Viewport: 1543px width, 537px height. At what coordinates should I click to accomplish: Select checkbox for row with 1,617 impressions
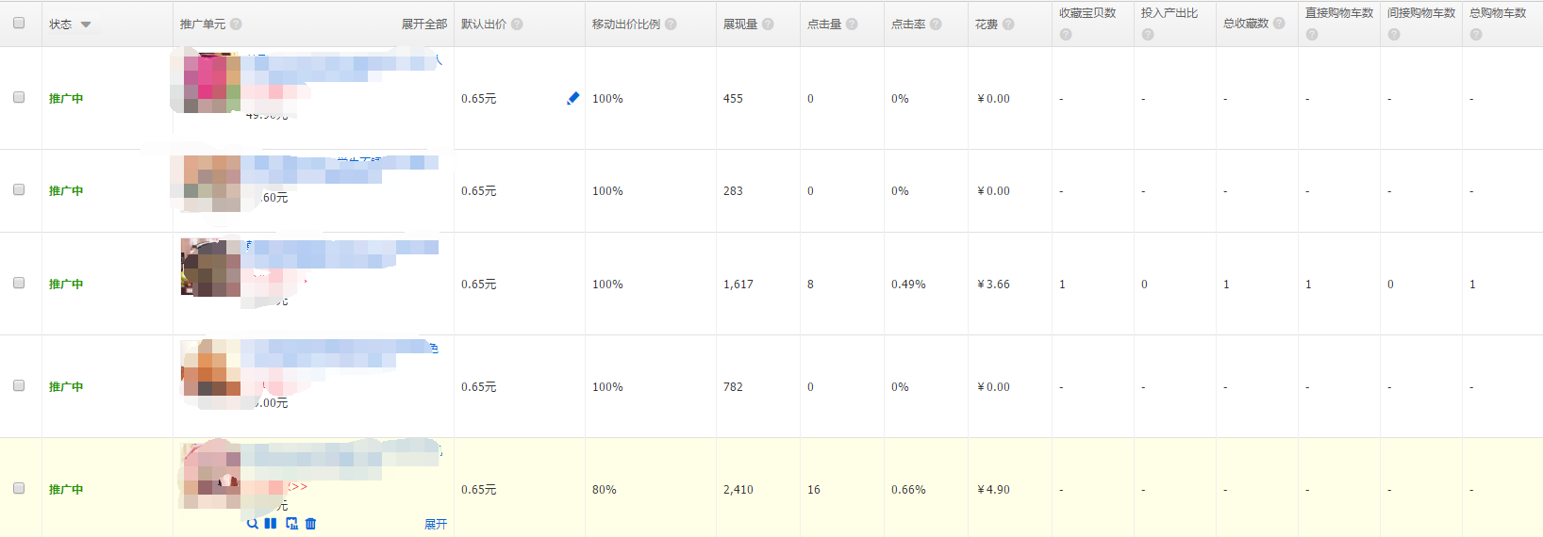tap(19, 283)
